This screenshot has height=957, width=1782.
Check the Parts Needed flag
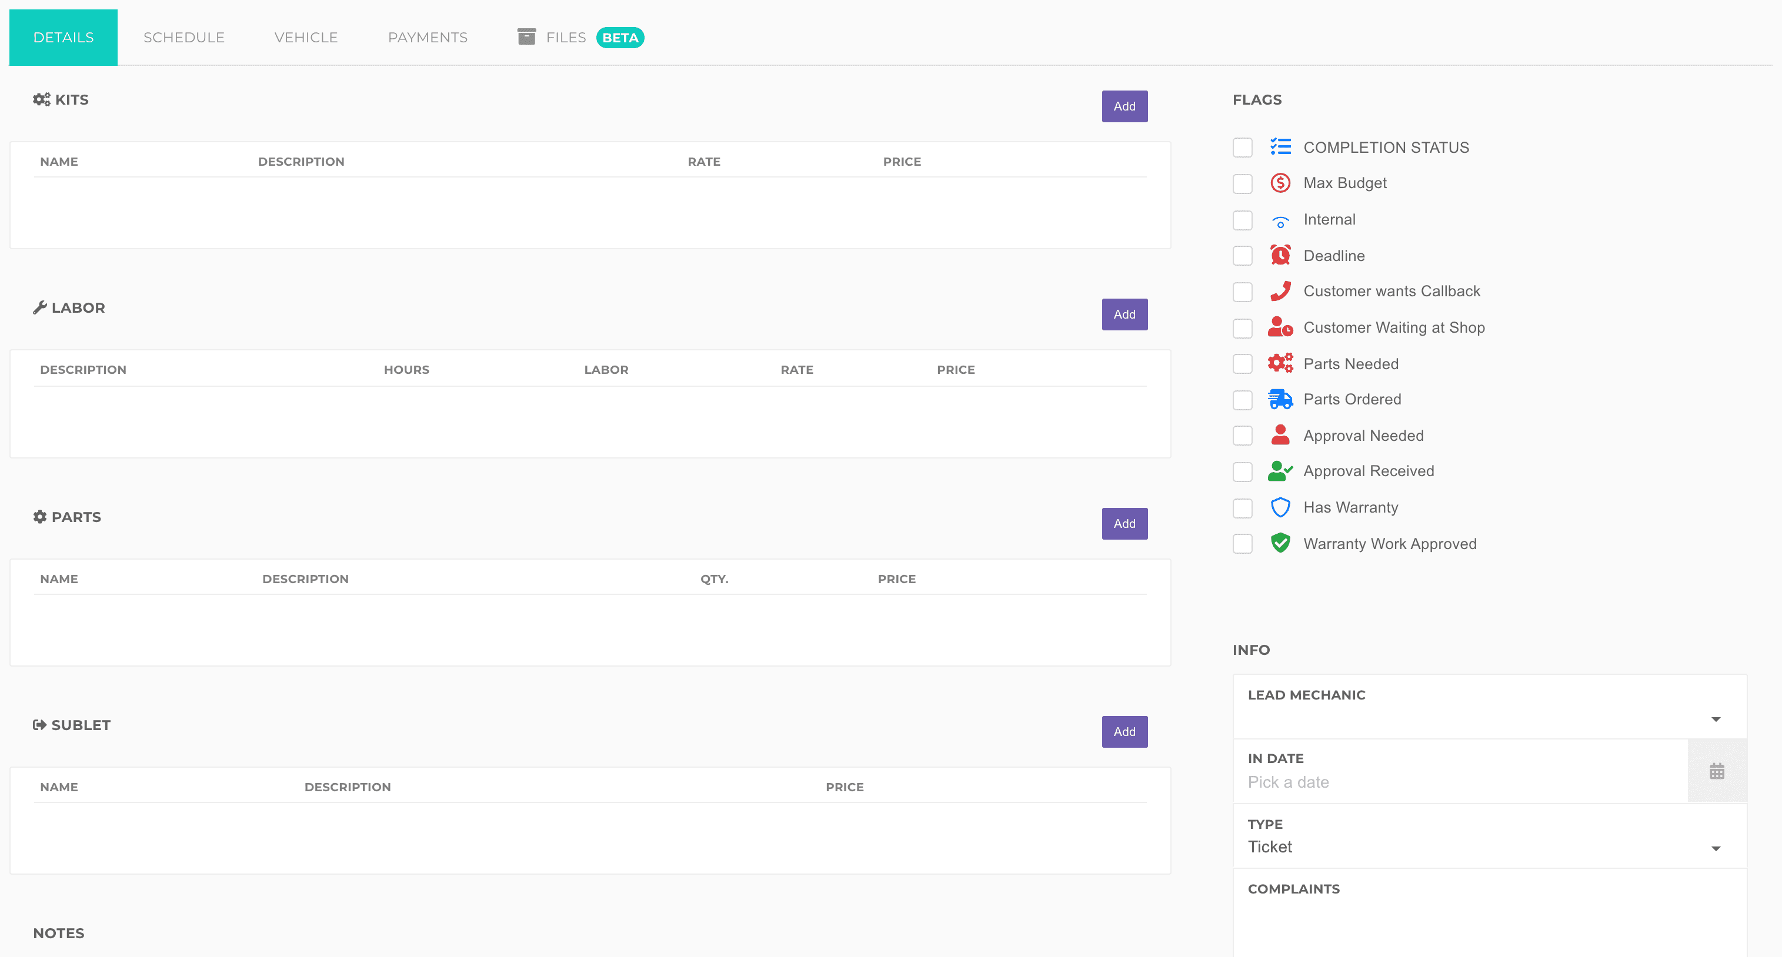click(1243, 364)
